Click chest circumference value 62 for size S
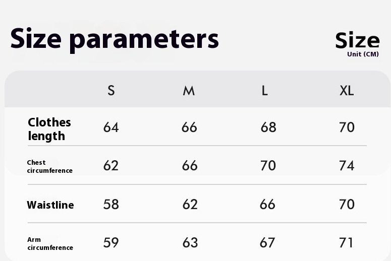The width and height of the screenshot is (391, 261). tap(111, 166)
